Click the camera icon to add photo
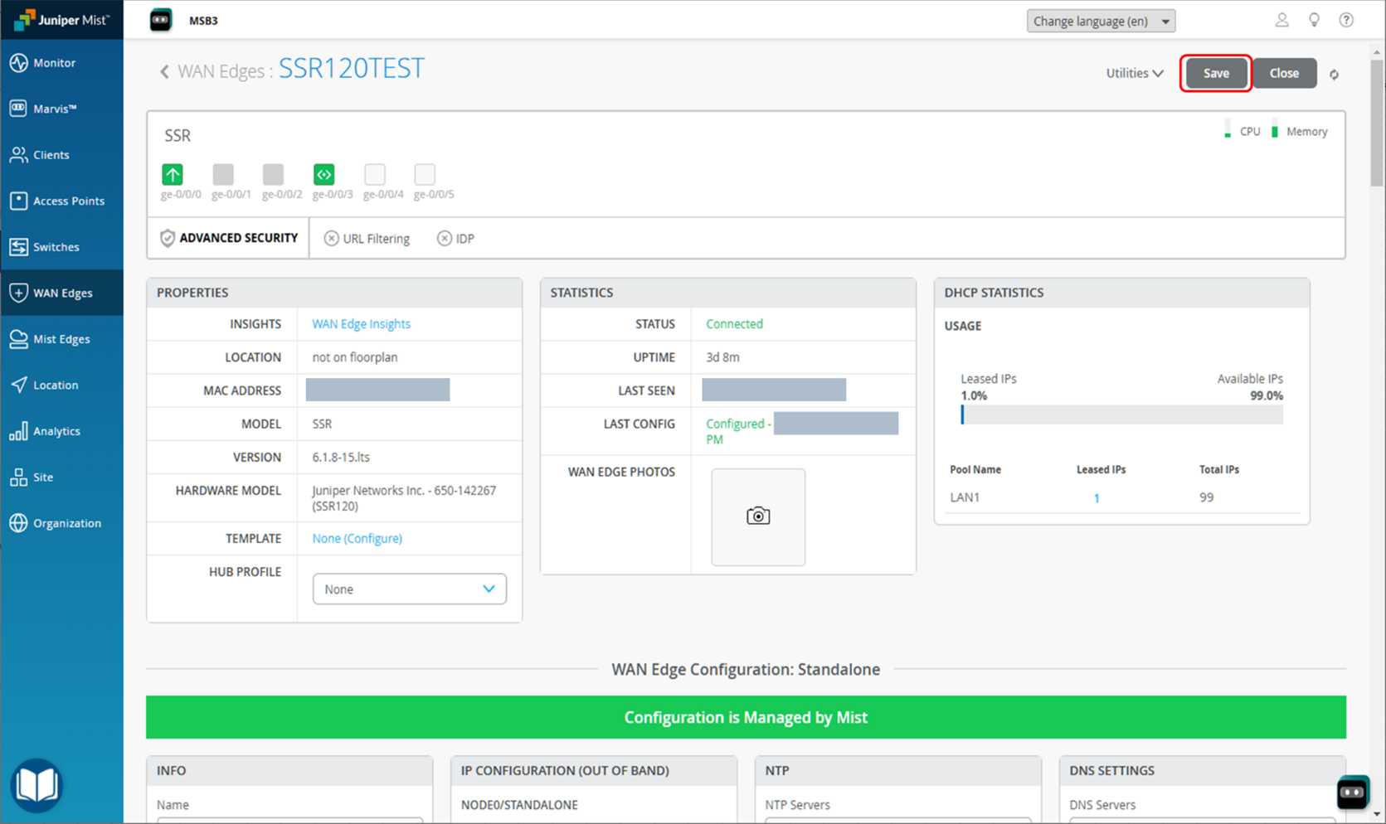 758,516
